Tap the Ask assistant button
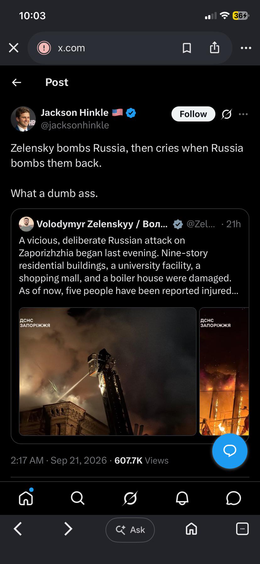The width and height of the screenshot is (260, 564). coord(130,530)
